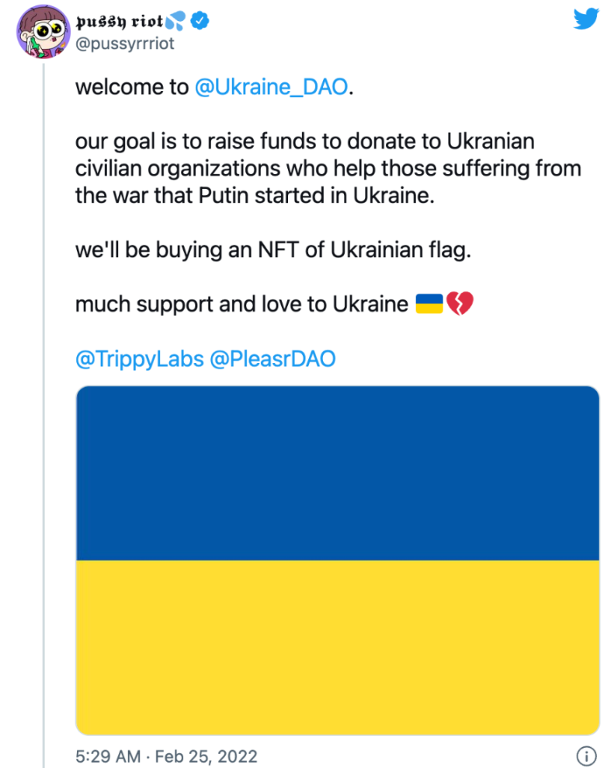Open the tweet info icon
Viewport: 611px width, 768px height.
pos(586,756)
